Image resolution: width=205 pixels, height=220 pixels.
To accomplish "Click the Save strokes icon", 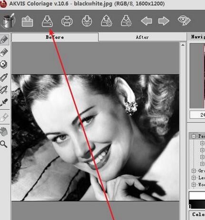I will click(x=126, y=21).
